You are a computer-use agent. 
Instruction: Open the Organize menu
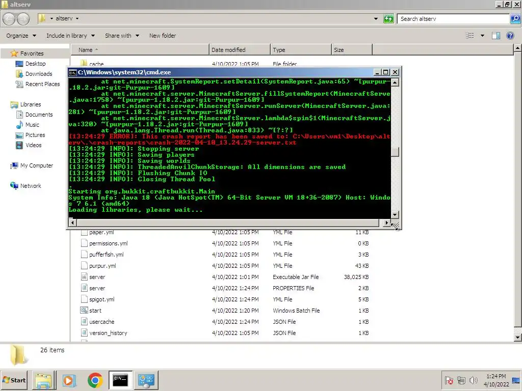[x=21, y=36]
